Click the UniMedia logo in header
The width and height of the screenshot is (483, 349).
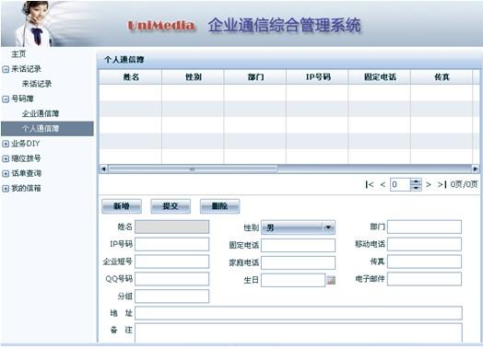[x=161, y=25]
